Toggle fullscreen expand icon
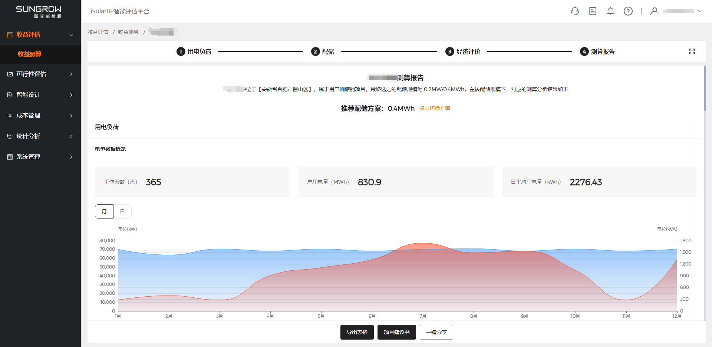 692,51
